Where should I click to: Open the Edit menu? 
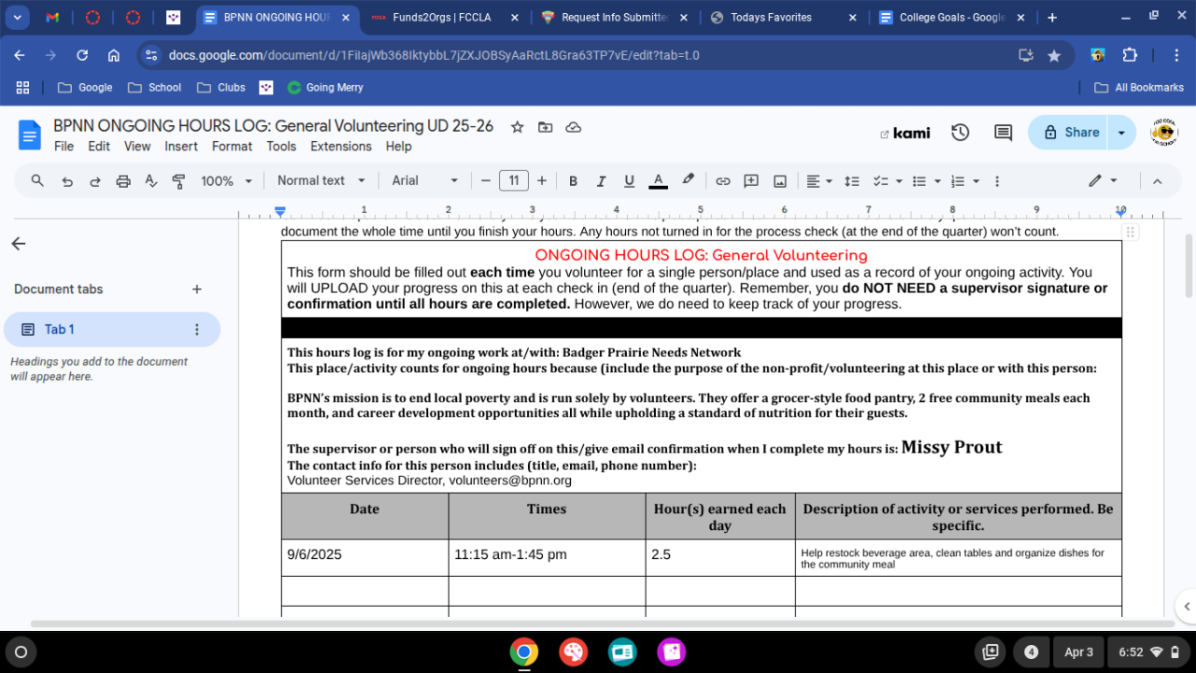[x=99, y=146]
